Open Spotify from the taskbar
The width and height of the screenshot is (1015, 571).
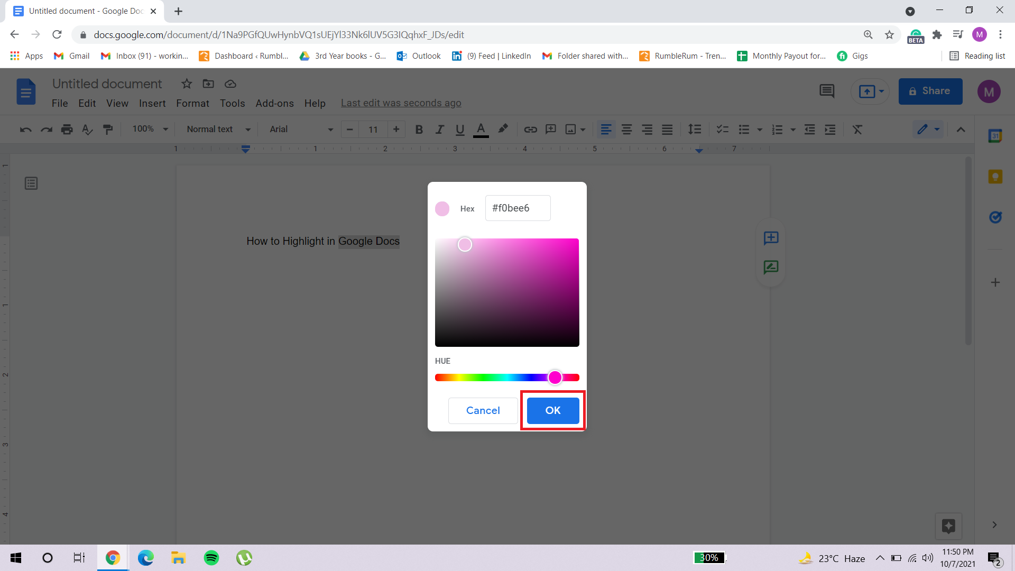211,558
